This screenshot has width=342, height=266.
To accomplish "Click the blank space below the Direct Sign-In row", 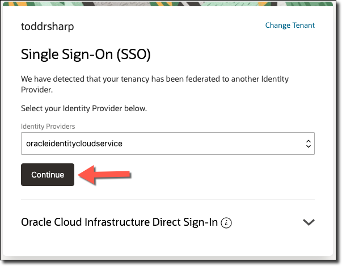I will click(167, 244).
